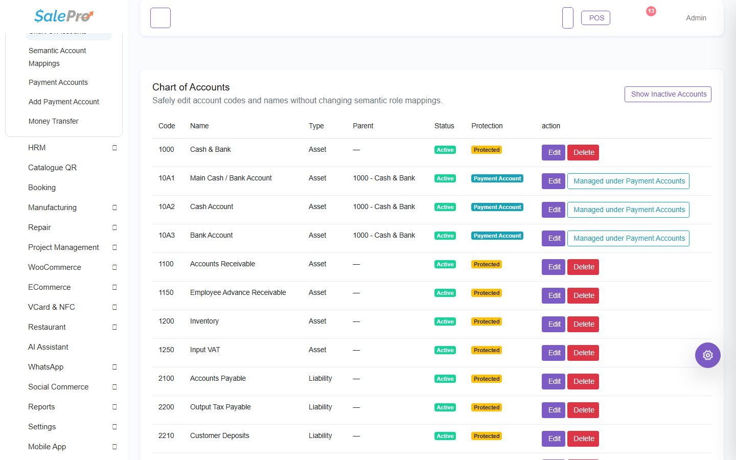The height and width of the screenshot is (460, 736).
Task: Delete the Inventory account
Action: pos(583,324)
